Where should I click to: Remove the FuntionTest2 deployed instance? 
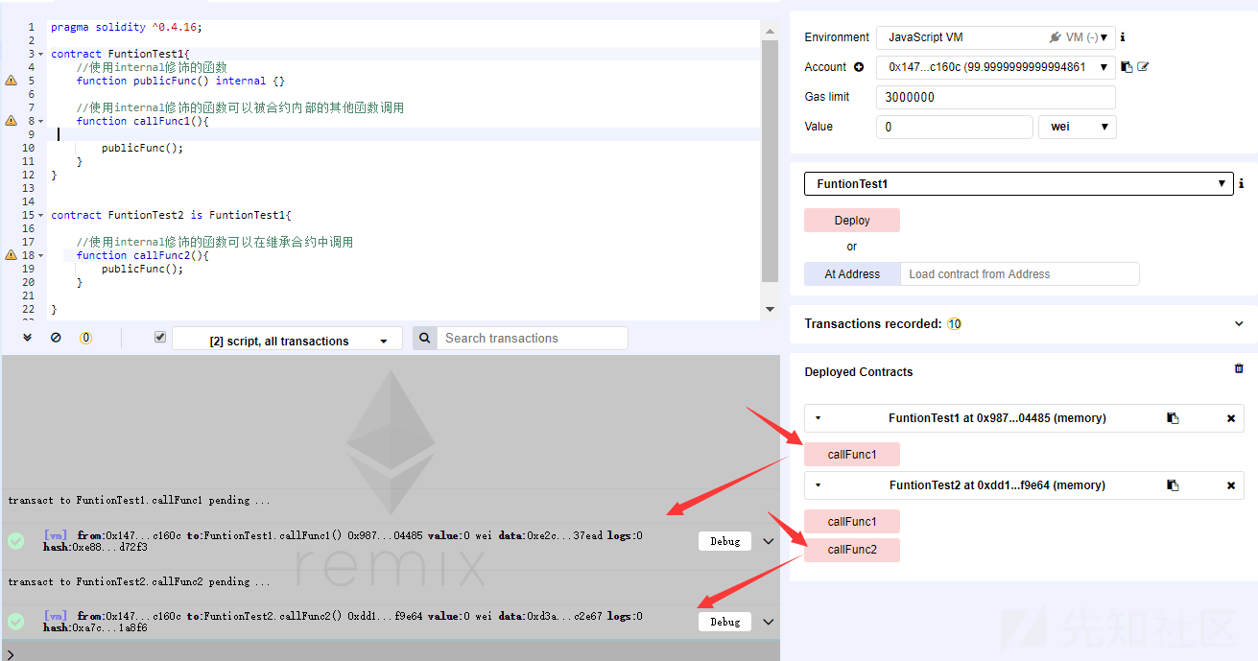click(1231, 485)
